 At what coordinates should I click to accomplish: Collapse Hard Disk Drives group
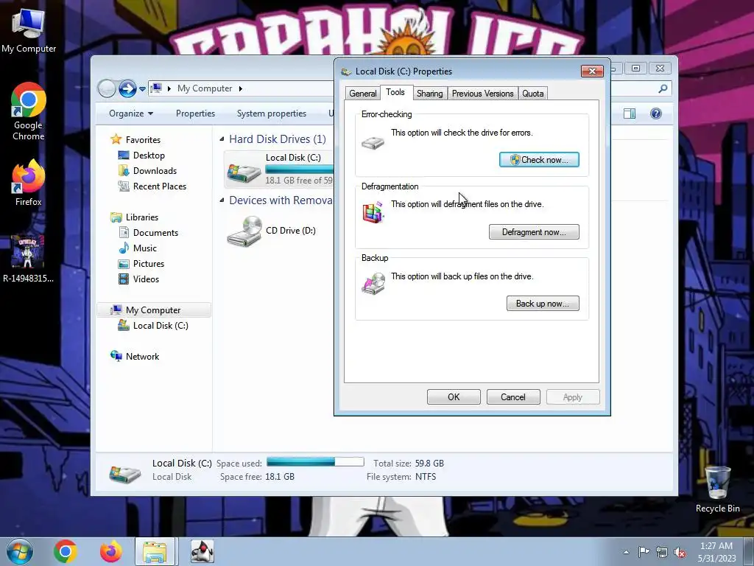222,139
